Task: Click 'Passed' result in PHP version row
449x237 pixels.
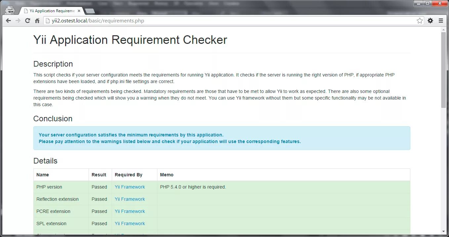Action: [x=99, y=187]
